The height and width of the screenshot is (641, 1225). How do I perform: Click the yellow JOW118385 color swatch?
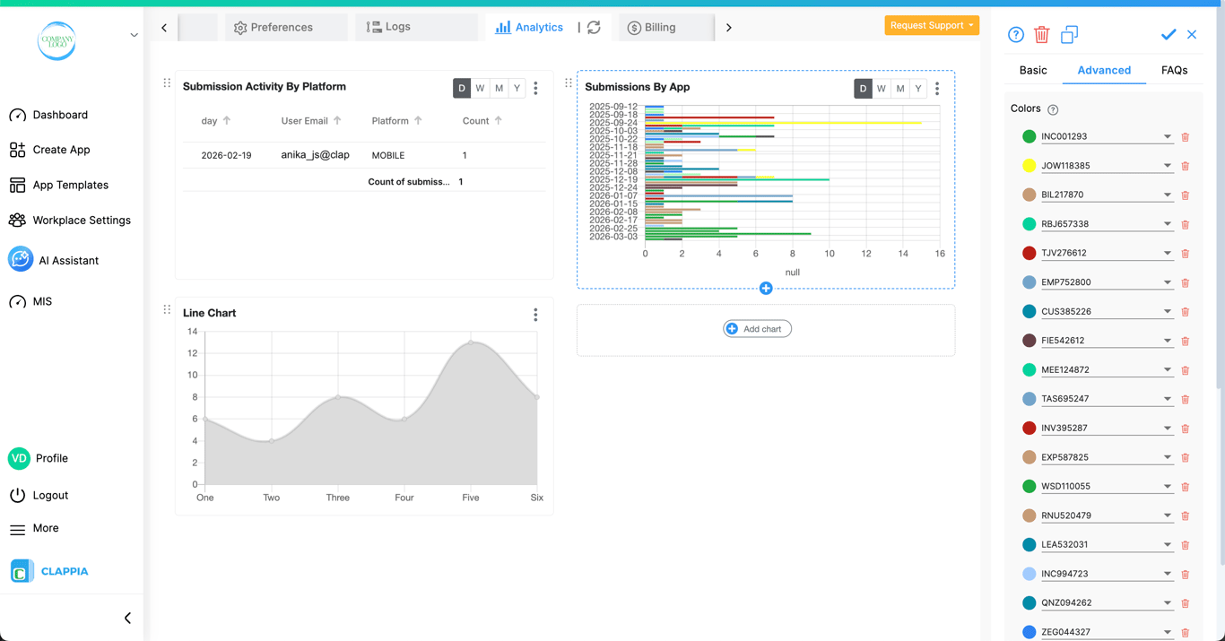1029,166
